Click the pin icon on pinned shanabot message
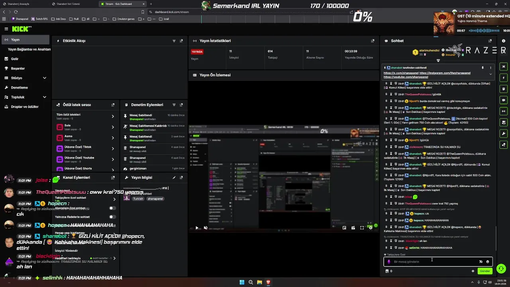Screen dimensions: 510x287 pyautogui.click(x=483, y=68)
